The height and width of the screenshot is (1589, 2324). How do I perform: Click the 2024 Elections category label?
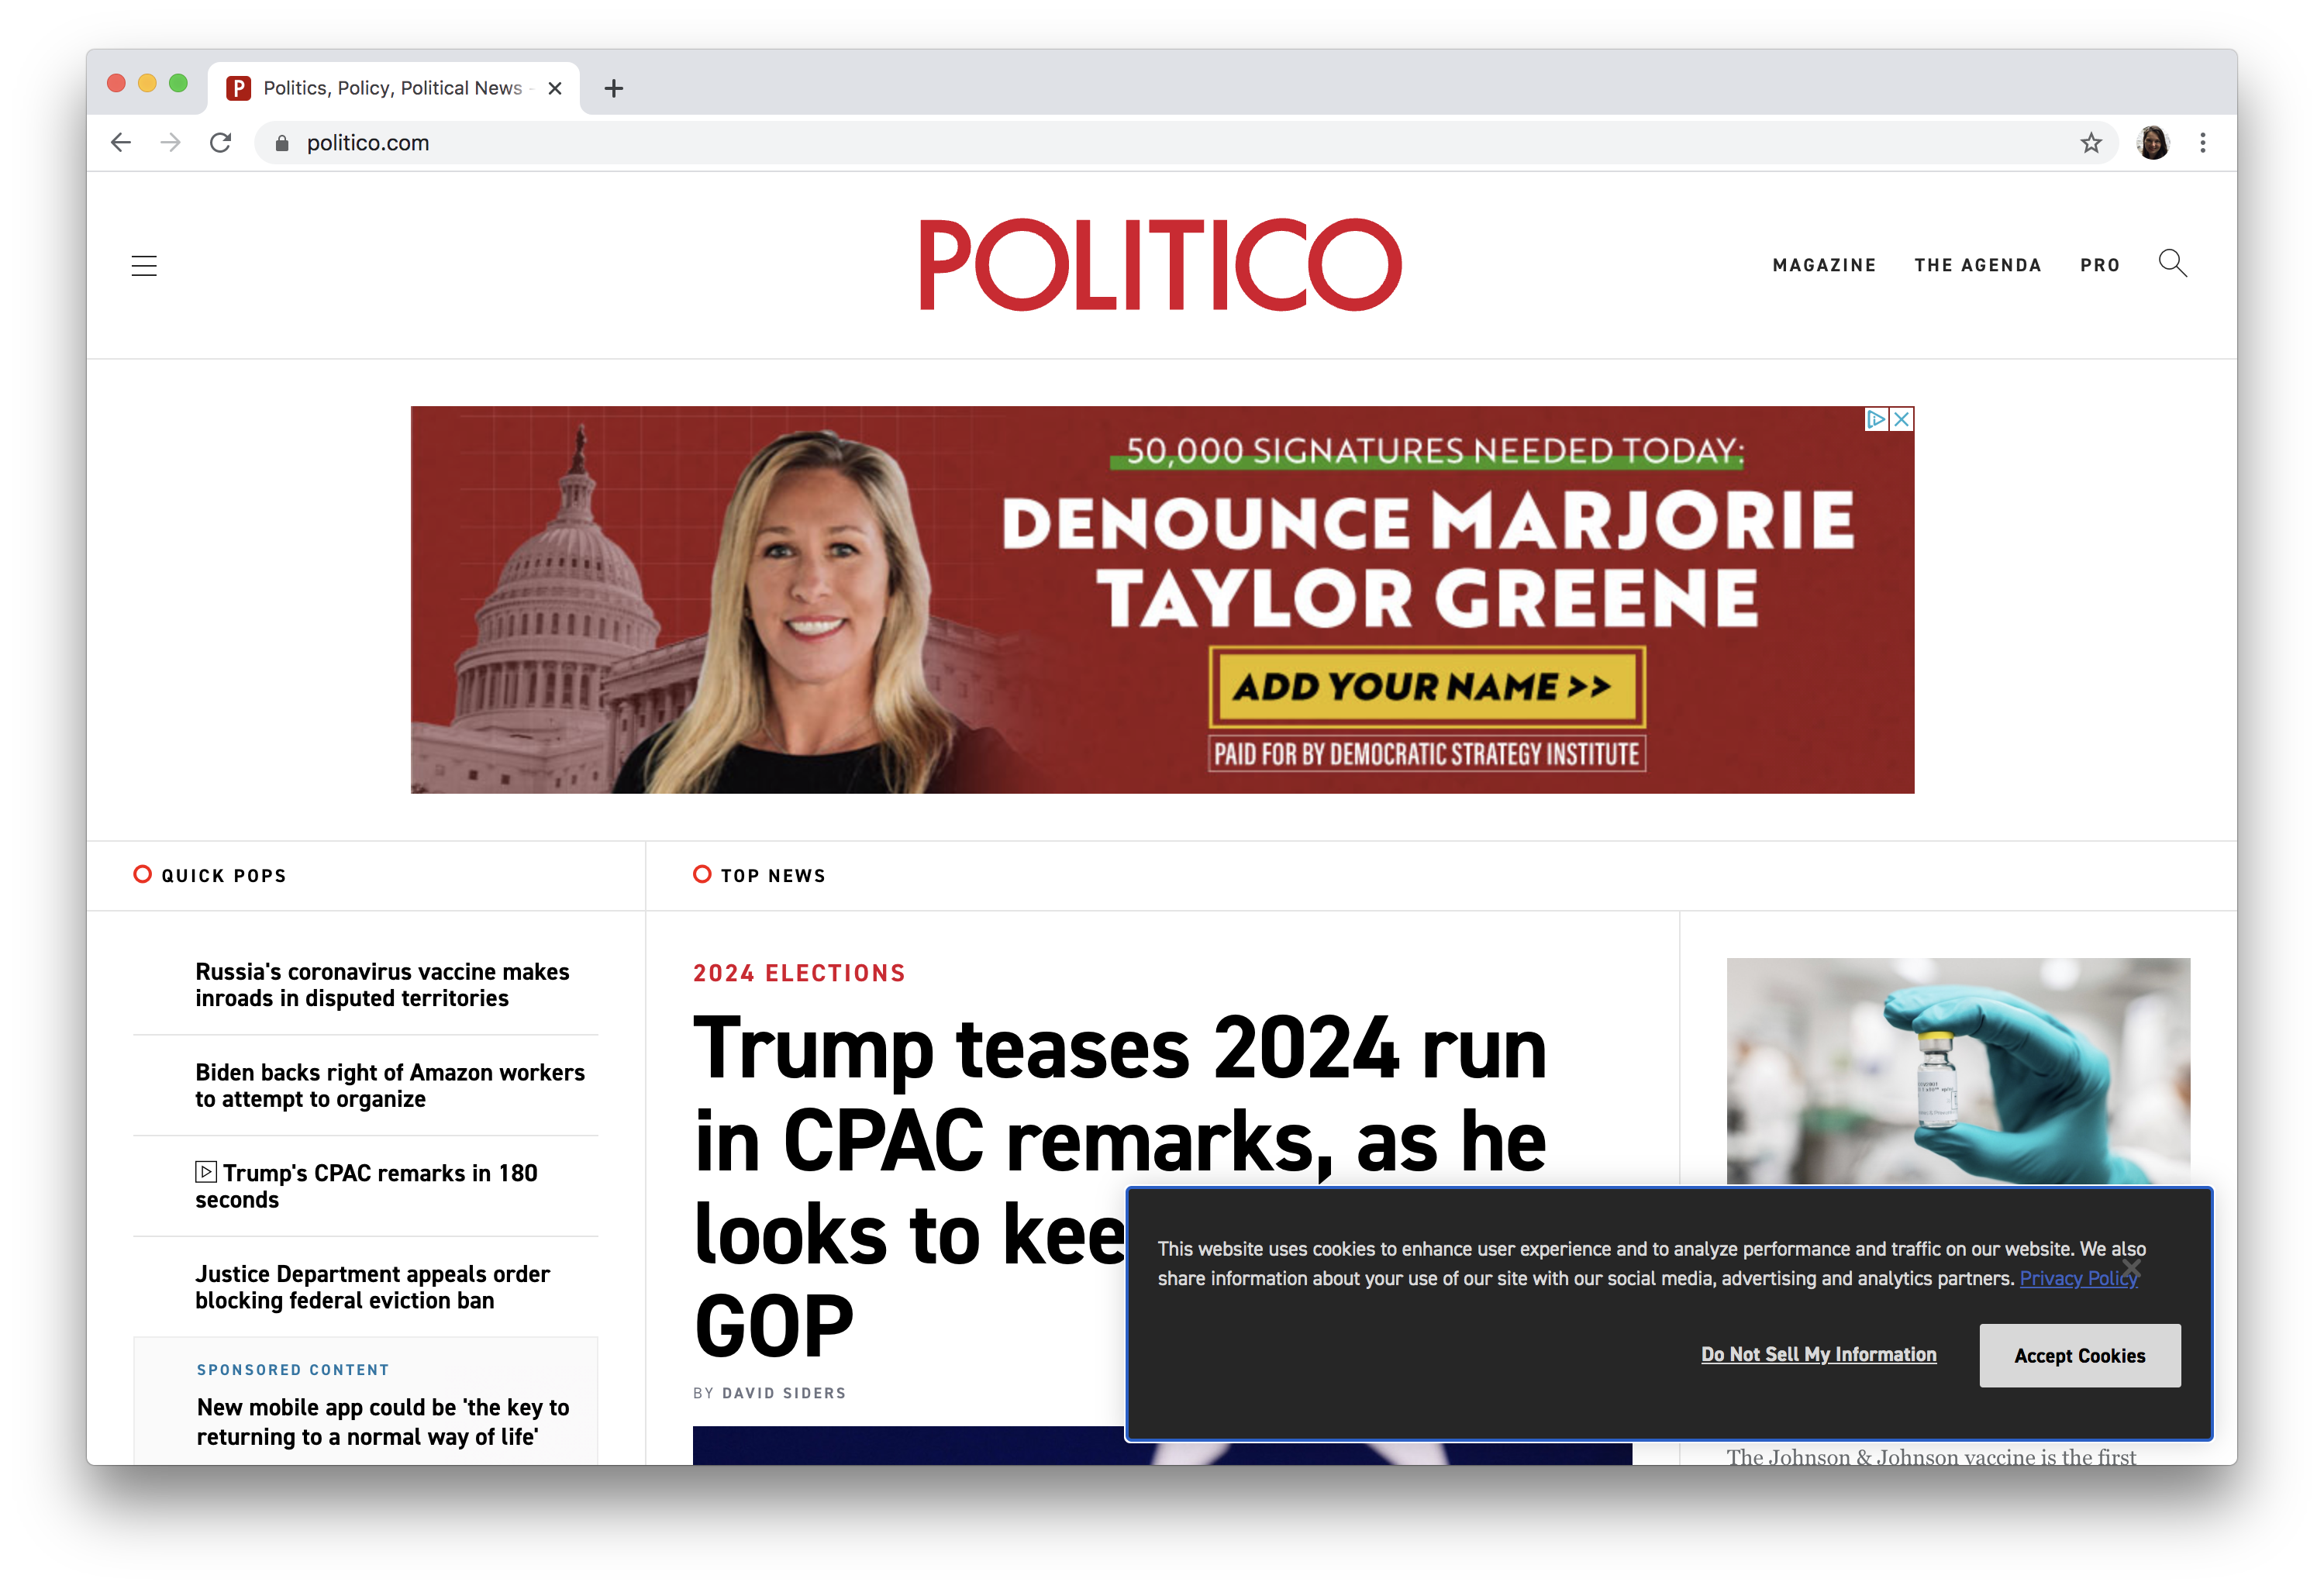coord(799,973)
